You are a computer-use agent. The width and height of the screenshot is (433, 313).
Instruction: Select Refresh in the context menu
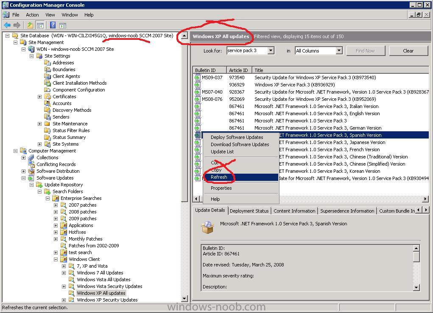[240, 177]
